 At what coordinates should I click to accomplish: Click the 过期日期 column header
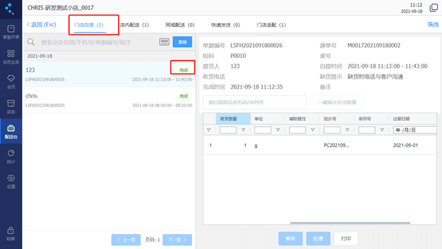click(413, 119)
